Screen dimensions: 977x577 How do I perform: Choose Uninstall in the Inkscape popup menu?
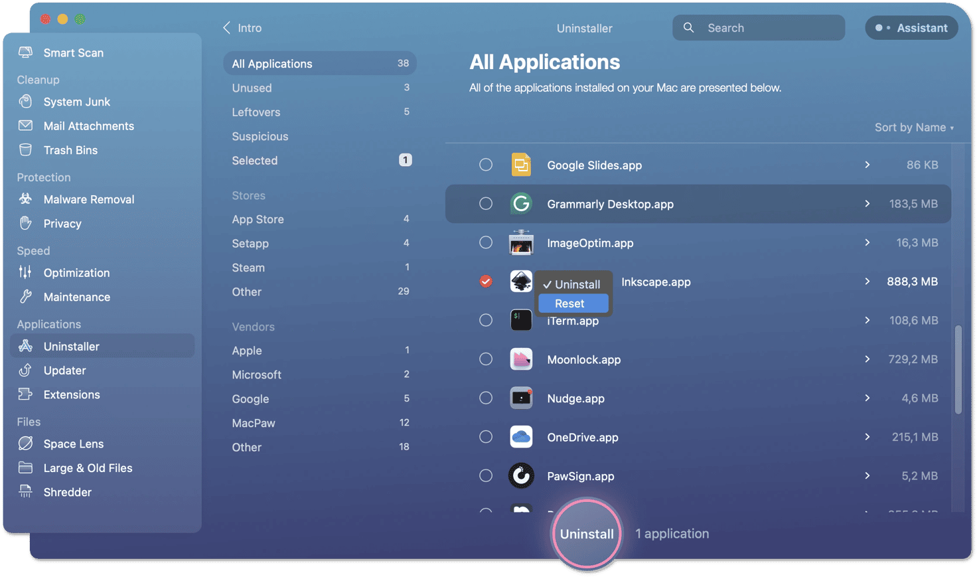coord(573,284)
